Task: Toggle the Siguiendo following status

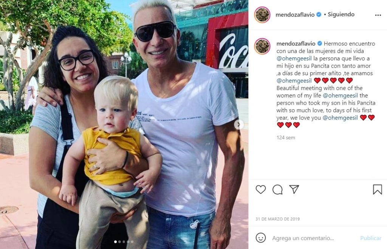Action: [x=341, y=14]
